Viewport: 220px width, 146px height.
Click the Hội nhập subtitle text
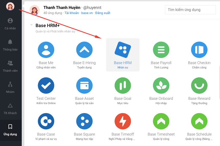point(161,103)
